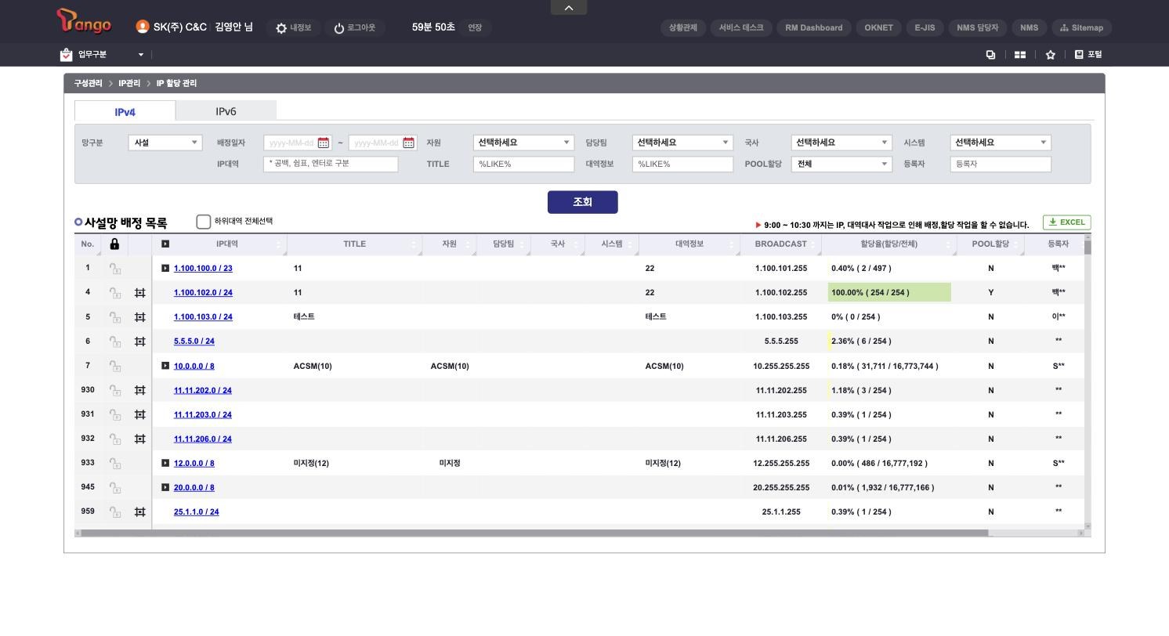This screenshot has width=1169, height=636.
Task: Click 연장 to extend session
Action: click(x=475, y=27)
